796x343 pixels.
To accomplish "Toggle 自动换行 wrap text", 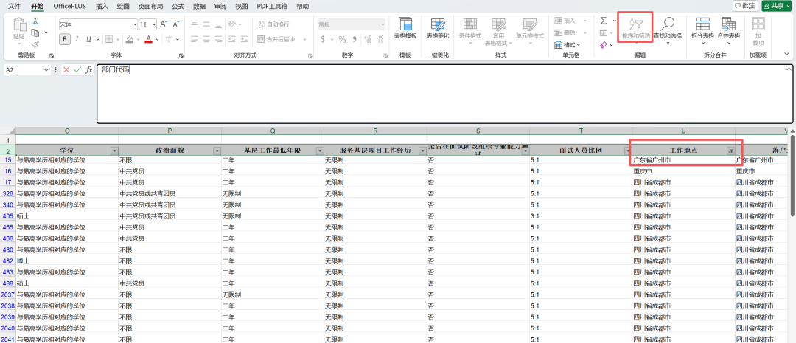I will click(x=274, y=24).
